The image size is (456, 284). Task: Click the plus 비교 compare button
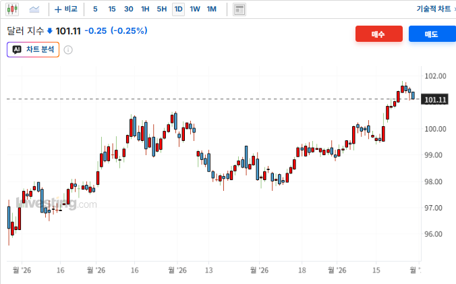[66, 9]
